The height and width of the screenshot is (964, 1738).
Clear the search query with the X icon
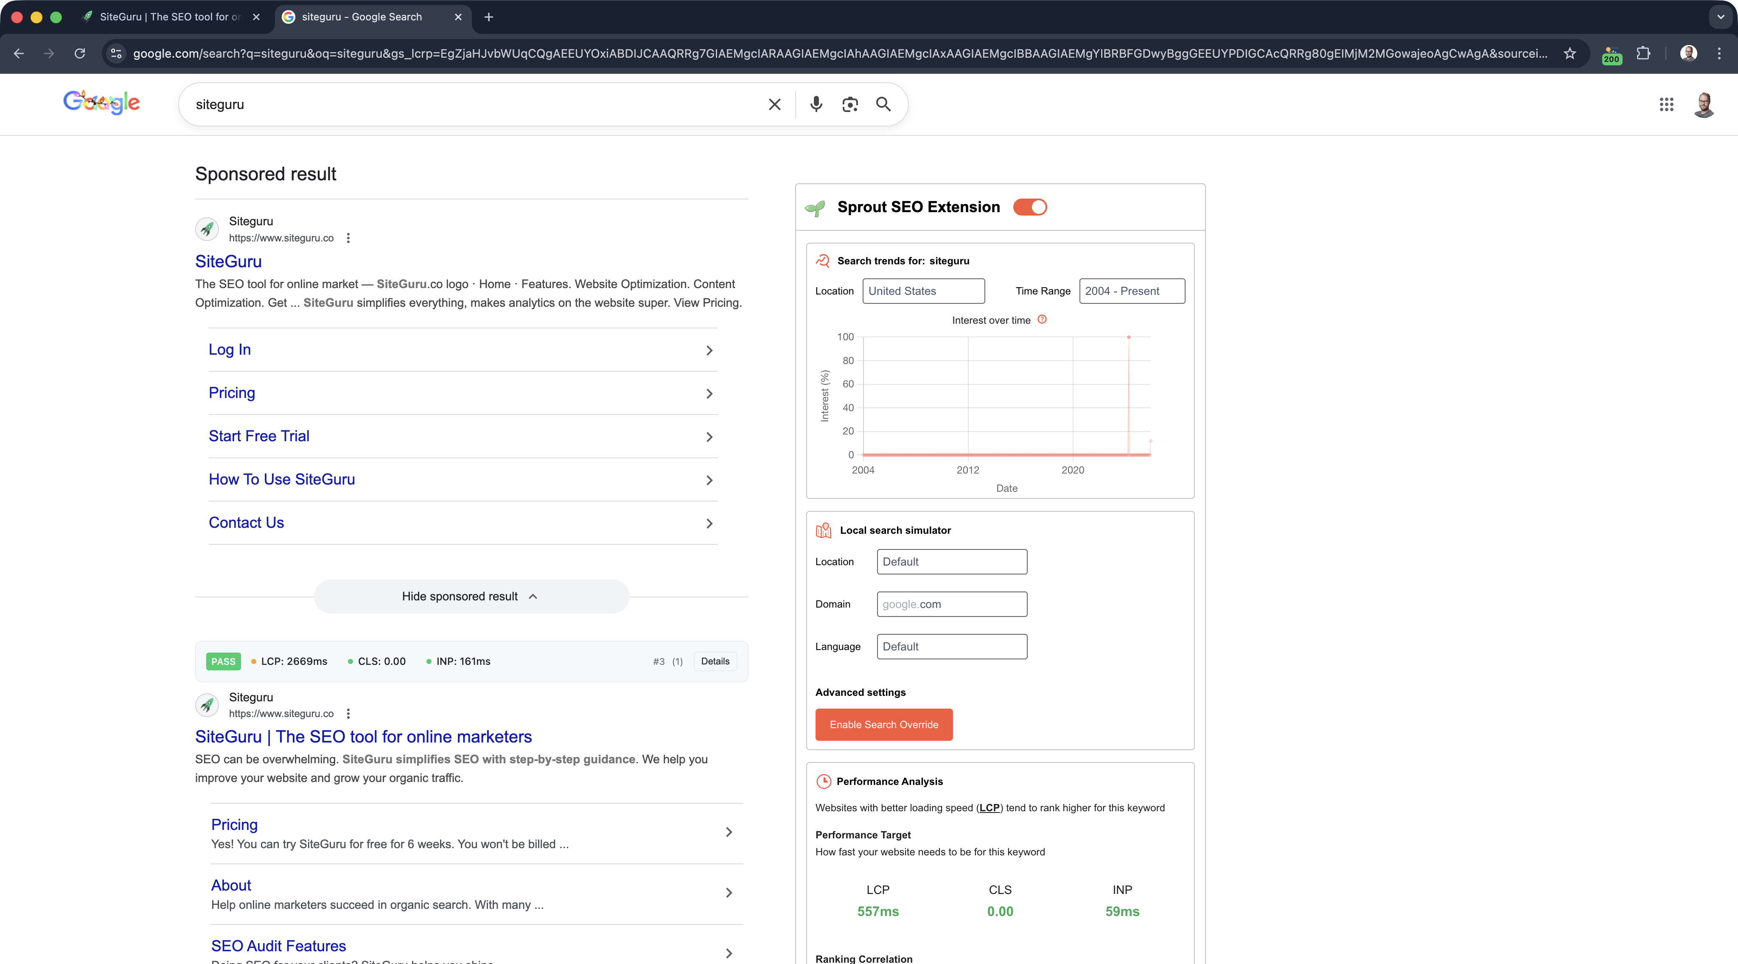(774, 104)
